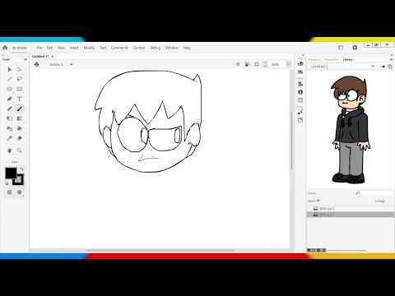Pin the current library with pin icon
395x296 pixels.
pos(383,67)
